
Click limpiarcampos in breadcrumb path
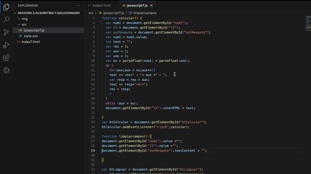(145, 13)
